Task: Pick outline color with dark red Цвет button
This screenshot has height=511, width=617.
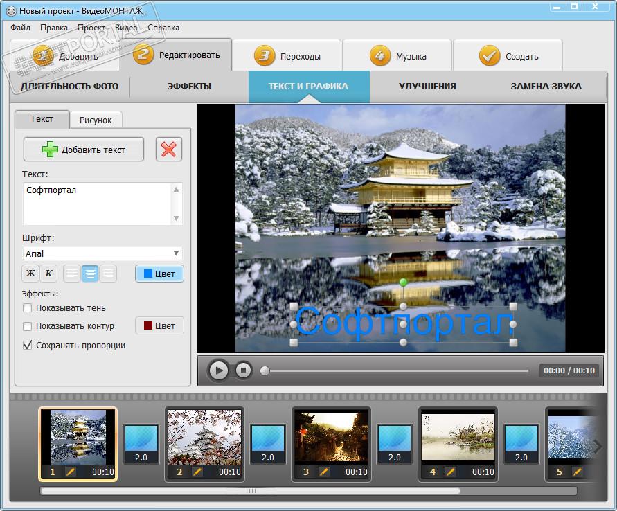Action: pyautogui.click(x=159, y=325)
